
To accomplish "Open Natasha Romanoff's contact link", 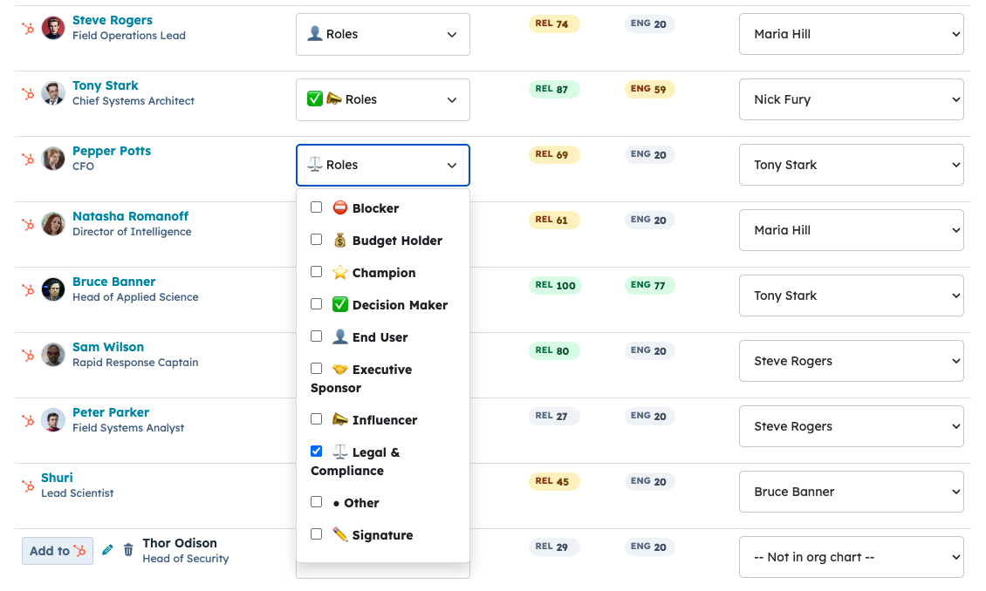I will tap(130, 216).
